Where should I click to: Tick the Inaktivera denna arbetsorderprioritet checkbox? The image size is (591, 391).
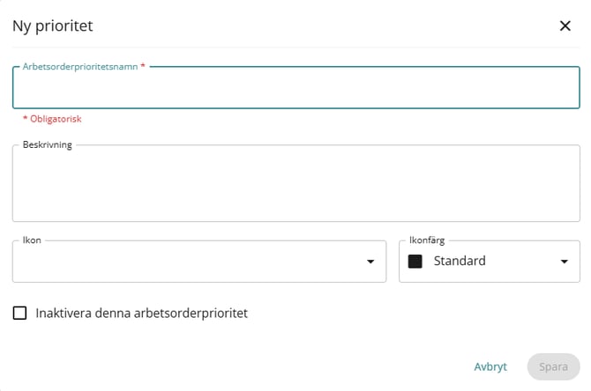pos(19,313)
